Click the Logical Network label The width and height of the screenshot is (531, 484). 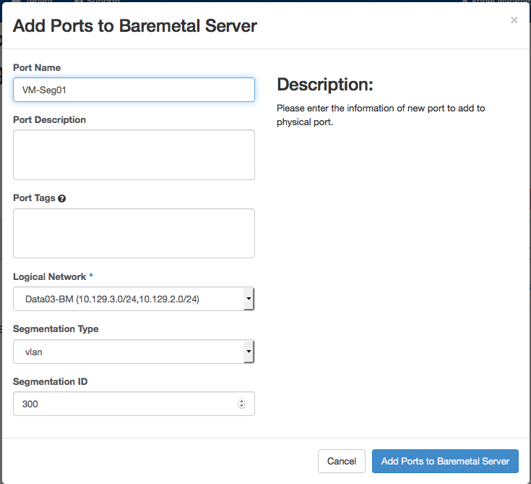click(49, 276)
